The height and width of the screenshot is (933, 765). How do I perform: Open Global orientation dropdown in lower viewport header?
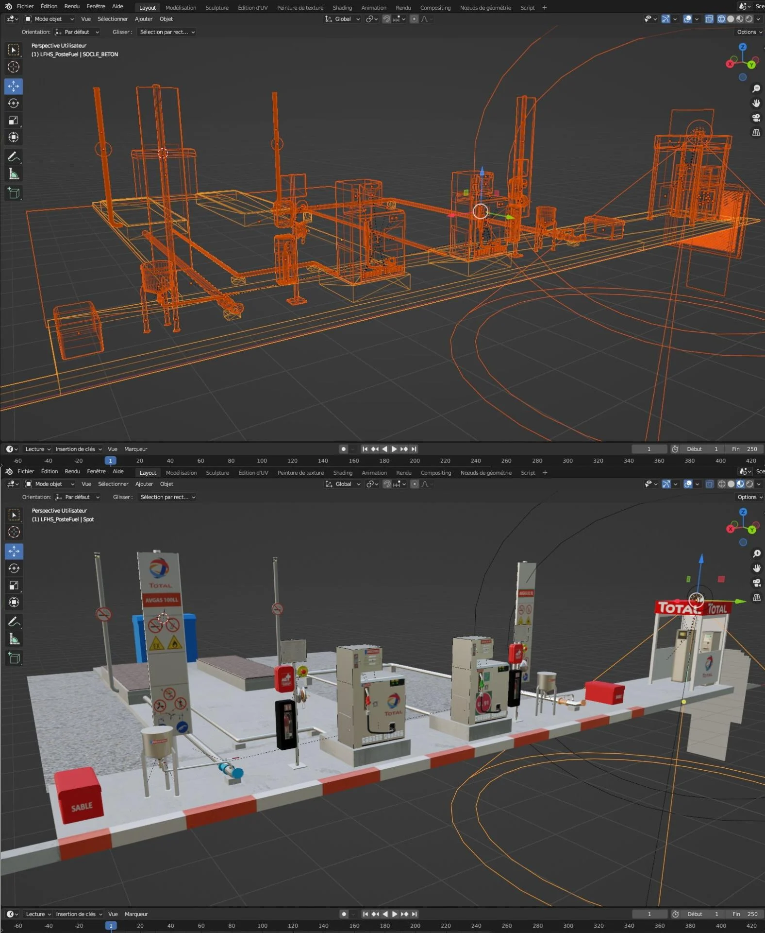click(343, 484)
